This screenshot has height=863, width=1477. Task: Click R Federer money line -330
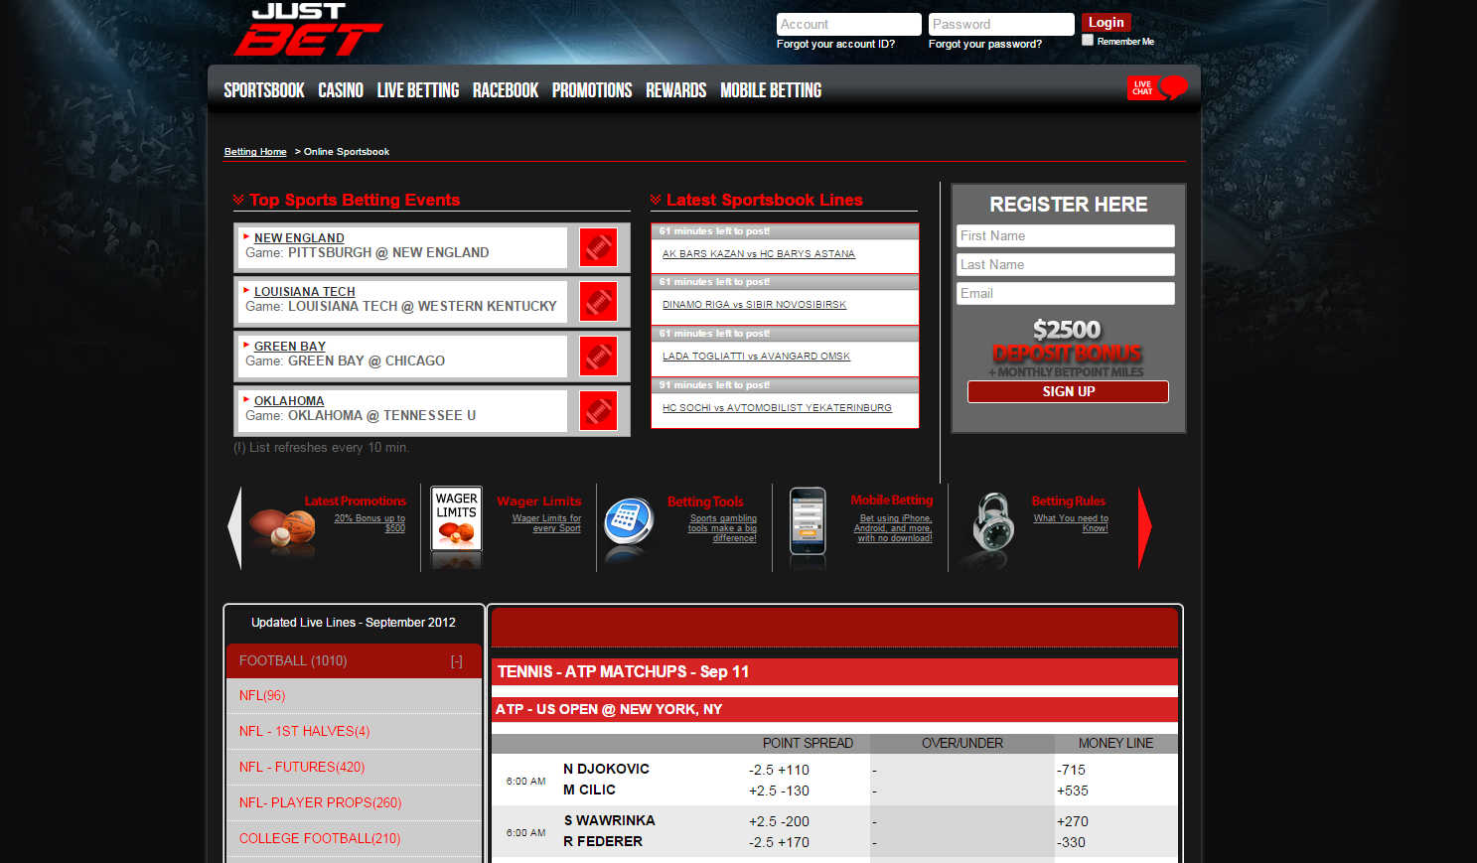[x=1072, y=842]
